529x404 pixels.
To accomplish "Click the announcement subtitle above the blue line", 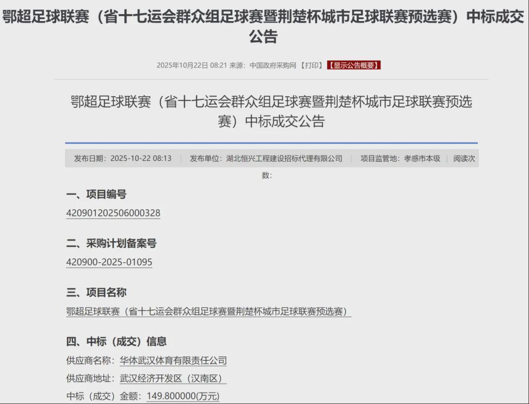I will pos(271,111).
